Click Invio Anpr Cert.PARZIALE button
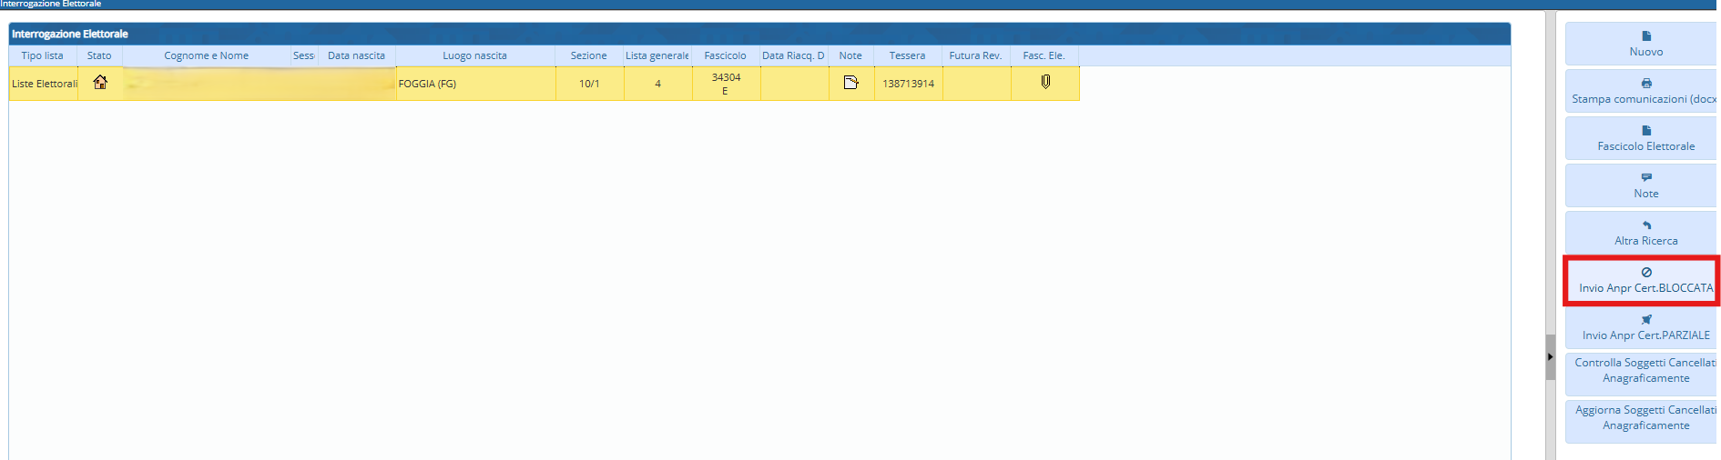The width and height of the screenshot is (1721, 460). click(1645, 327)
